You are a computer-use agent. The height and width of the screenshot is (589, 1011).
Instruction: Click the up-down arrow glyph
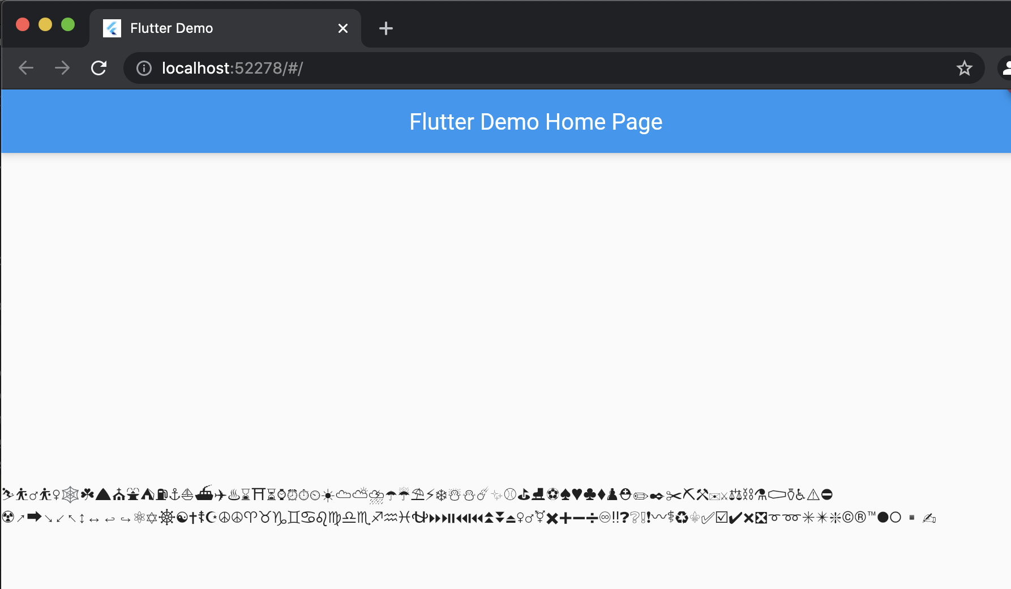82,517
